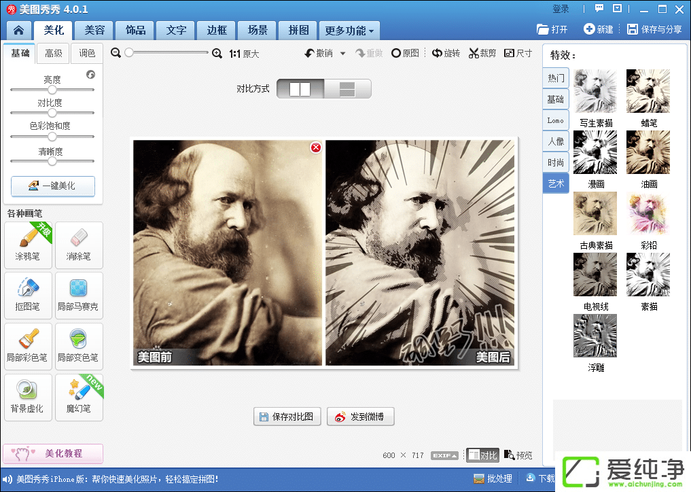691x492 pixels.
Task: Toggle the 对比 compare view button
Action: (482, 455)
